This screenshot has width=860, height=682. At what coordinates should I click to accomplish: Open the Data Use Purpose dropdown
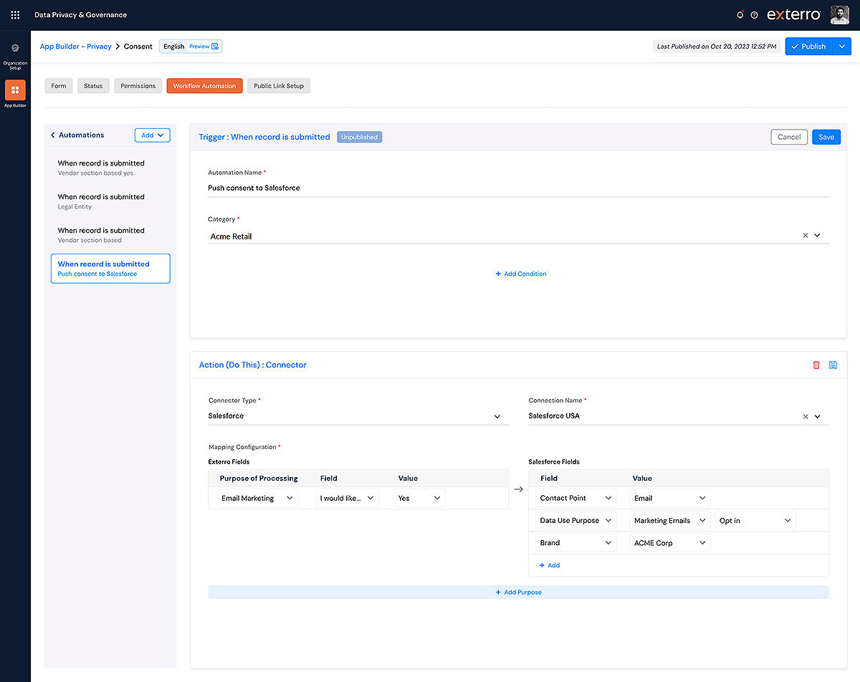[575, 521]
